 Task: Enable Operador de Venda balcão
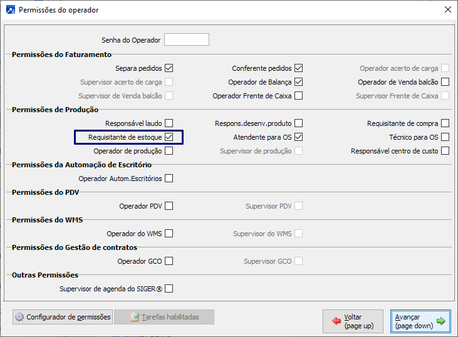445,82
